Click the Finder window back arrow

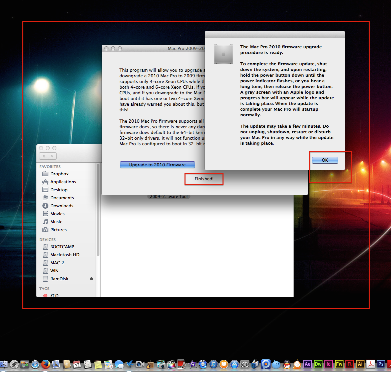point(44,156)
